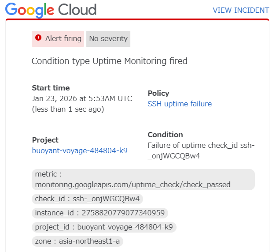Click the Start time label
This screenshot has width=276, height=252.
click(51, 88)
